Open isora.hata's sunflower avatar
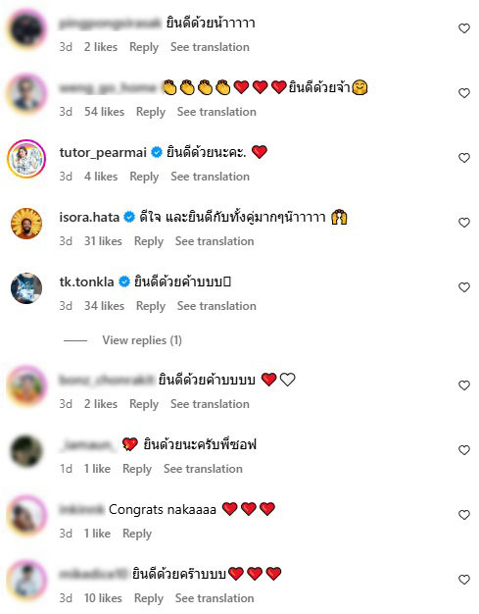The width and height of the screenshot is (479, 614). point(26,224)
